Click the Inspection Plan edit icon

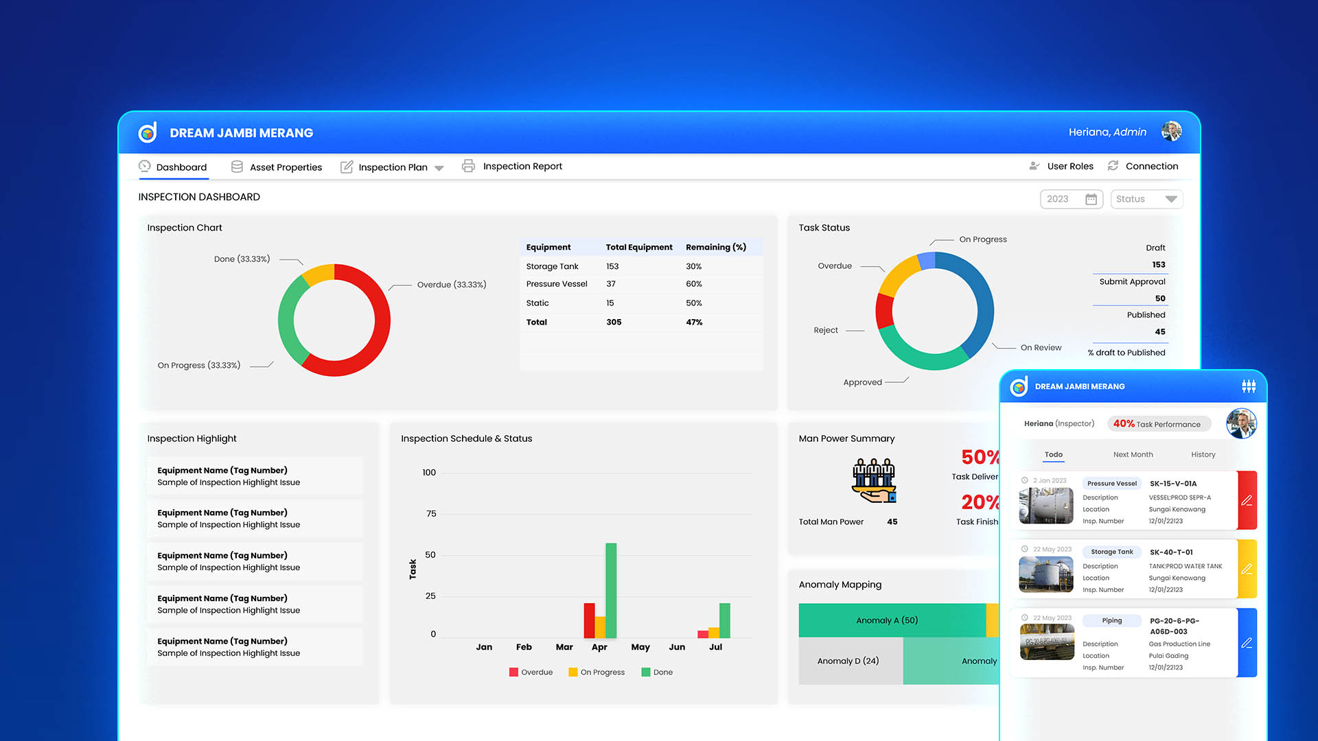click(x=347, y=167)
